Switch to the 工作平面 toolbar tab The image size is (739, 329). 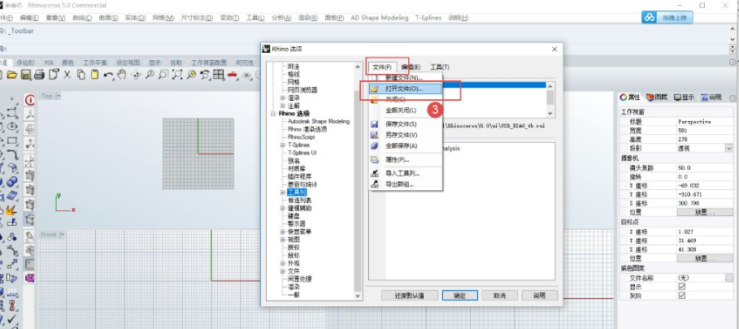pyautogui.click(x=95, y=63)
